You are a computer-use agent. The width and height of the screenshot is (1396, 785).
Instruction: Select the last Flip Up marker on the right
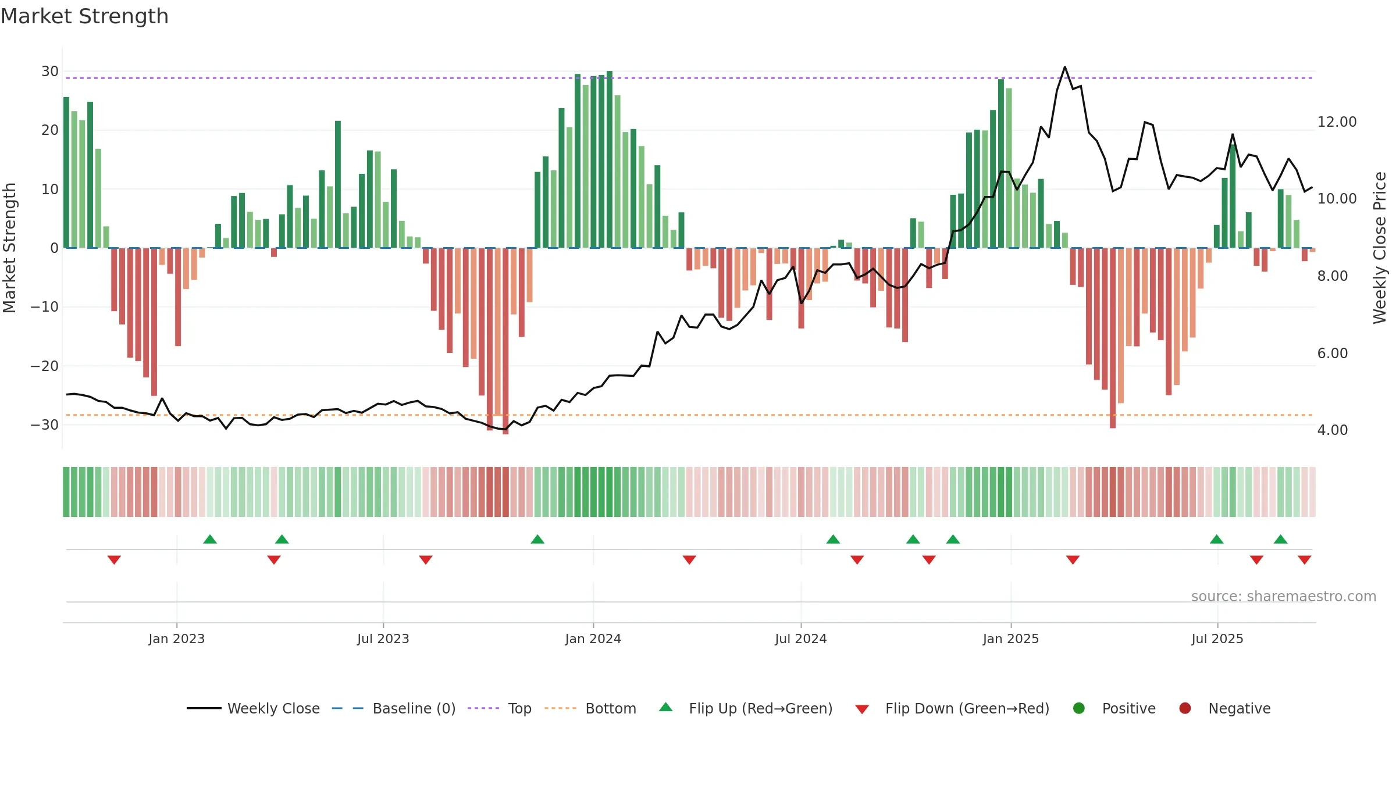click(1281, 539)
